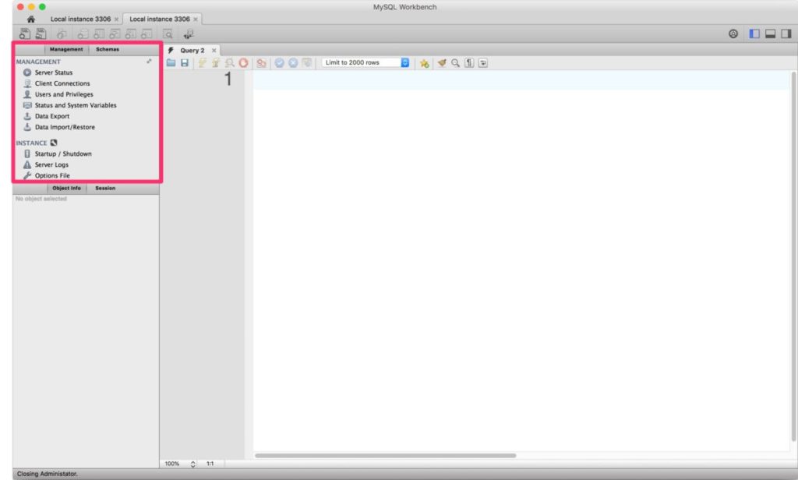798x480 pixels.
Task: Toggle the bottom output panel visibility
Action: [x=769, y=34]
